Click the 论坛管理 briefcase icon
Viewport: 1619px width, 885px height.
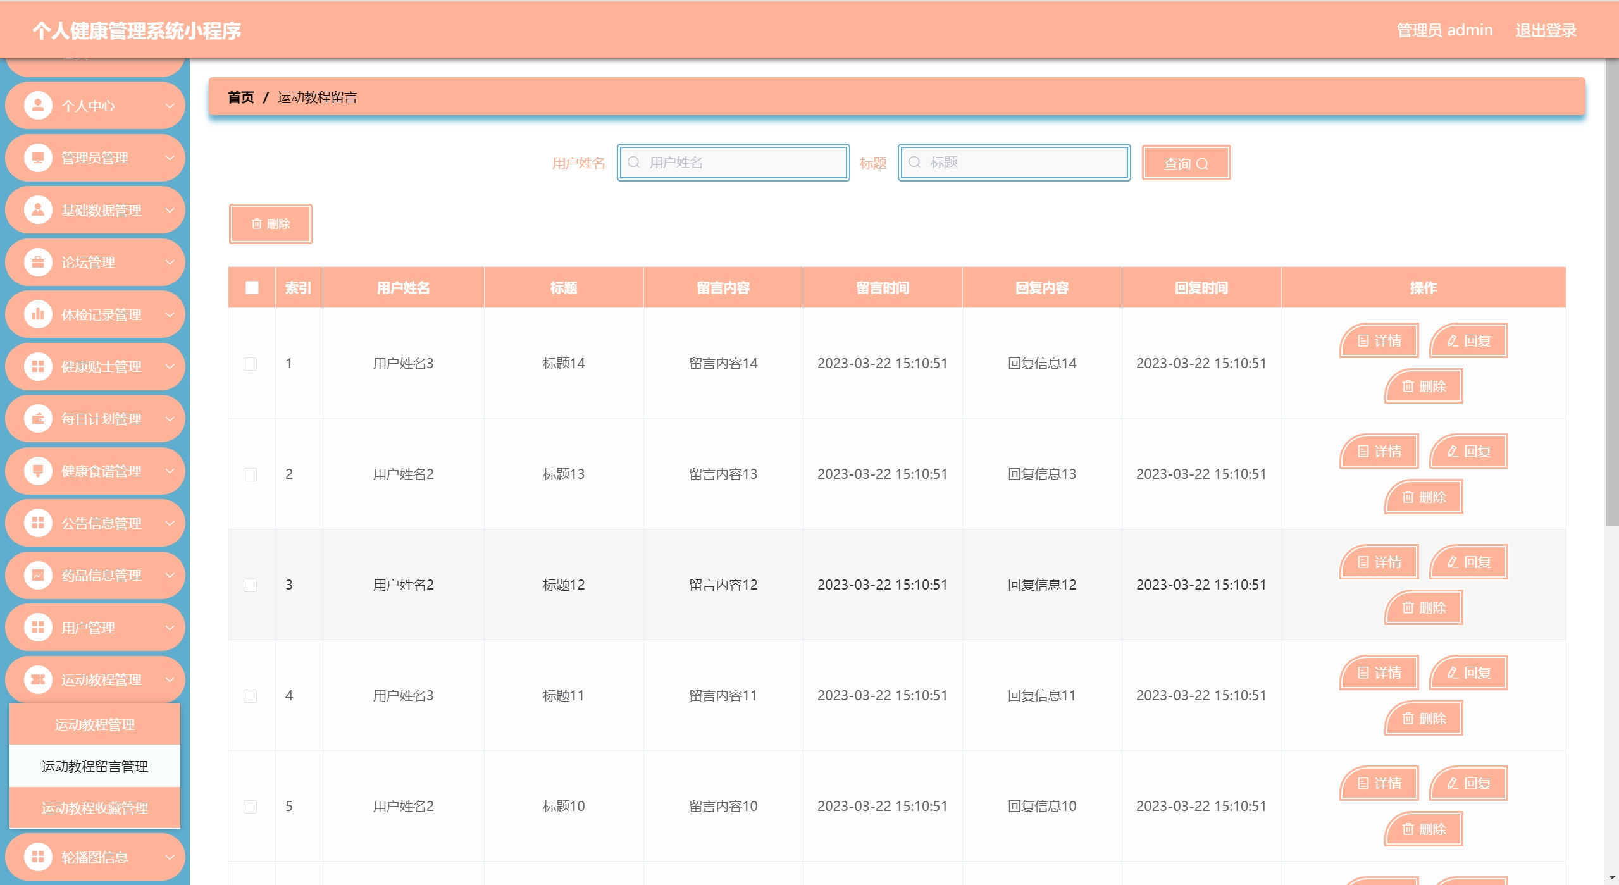point(38,262)
